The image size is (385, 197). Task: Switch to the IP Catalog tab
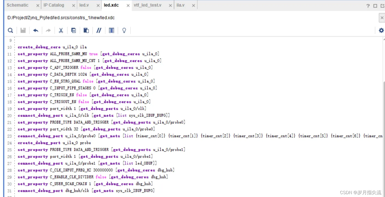(54, 5)
